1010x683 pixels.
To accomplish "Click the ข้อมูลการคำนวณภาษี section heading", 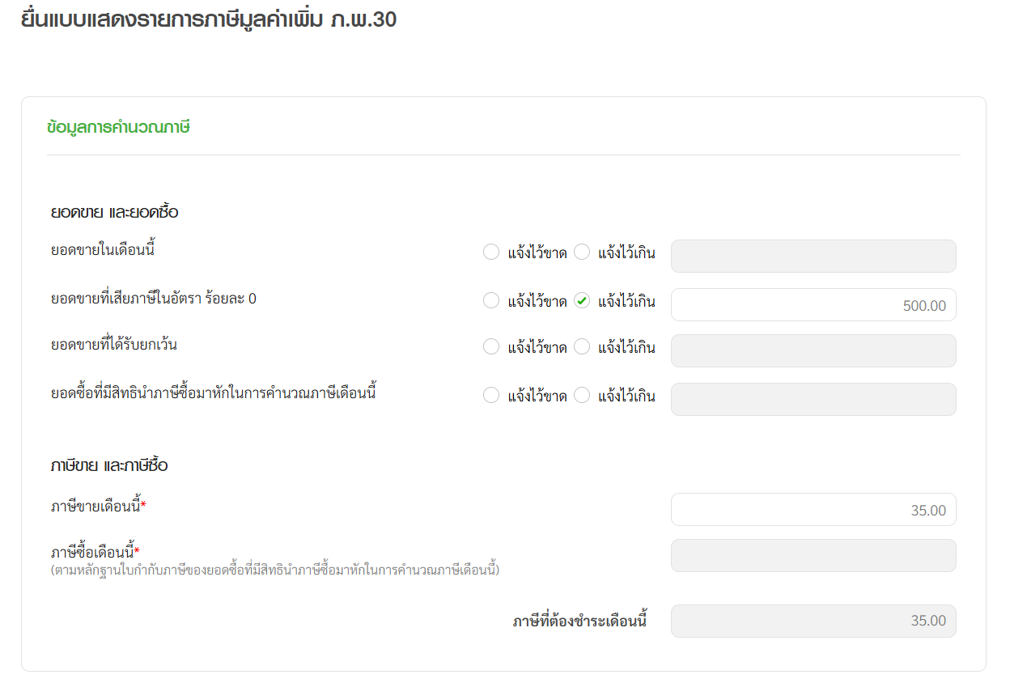I will (x=118, y=128).
